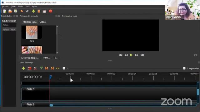Undo the last action
Viewport: 200px width, 112px height.
click(22, 11)
